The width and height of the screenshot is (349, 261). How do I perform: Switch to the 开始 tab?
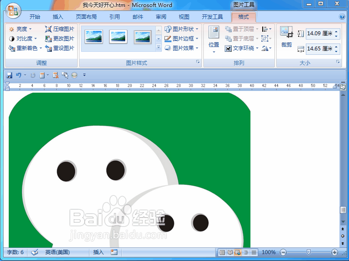[35, 17]
